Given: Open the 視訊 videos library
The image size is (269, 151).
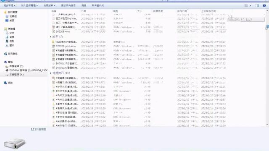Looking at the screenshot, I should tap(12, 41).
